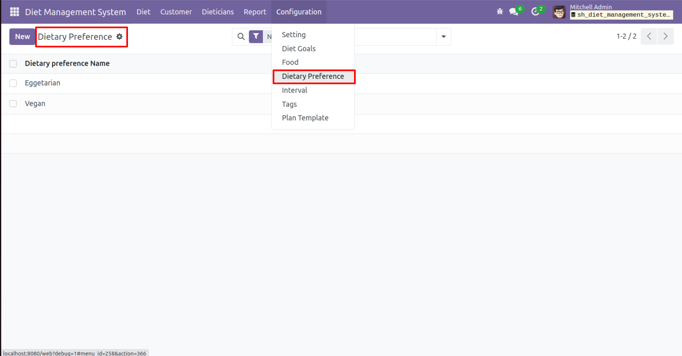Choose Tags menu entry
The image size is (682, 356).
(313, 104)
